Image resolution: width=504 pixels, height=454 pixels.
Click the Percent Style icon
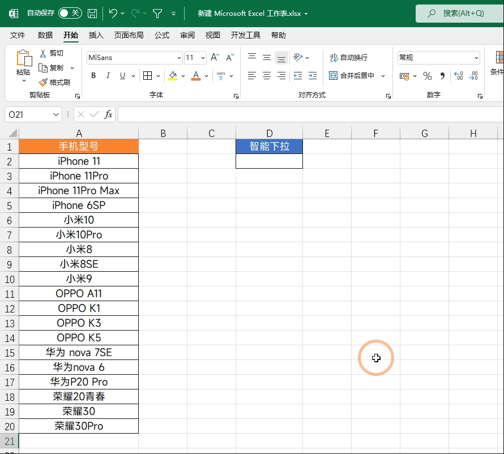[x=428, y=76]
